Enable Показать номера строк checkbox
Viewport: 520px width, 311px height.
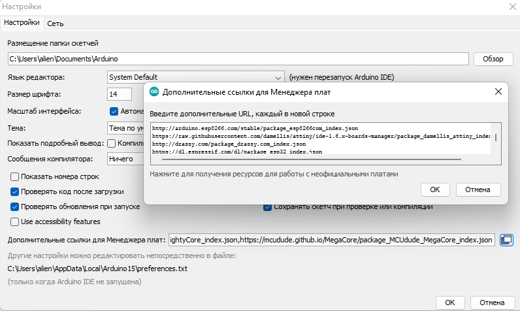point(14,176)
